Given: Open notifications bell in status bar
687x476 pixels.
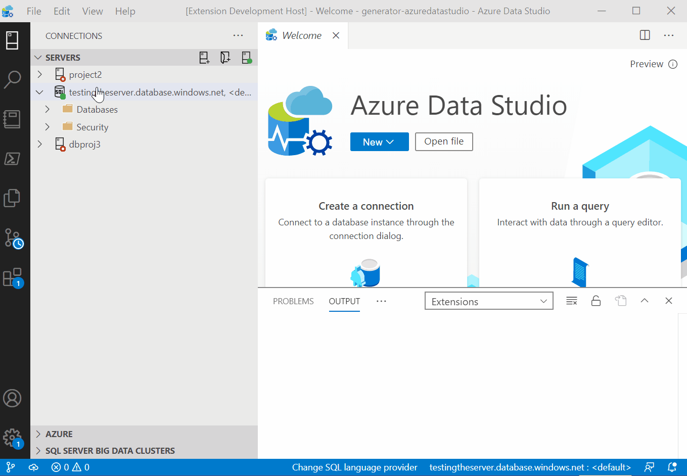Looking at the screenshot, I should click(672, 467).
